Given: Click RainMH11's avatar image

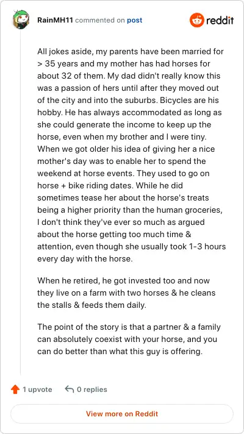Looking at the screenshot, I should [x=21, y=20].
